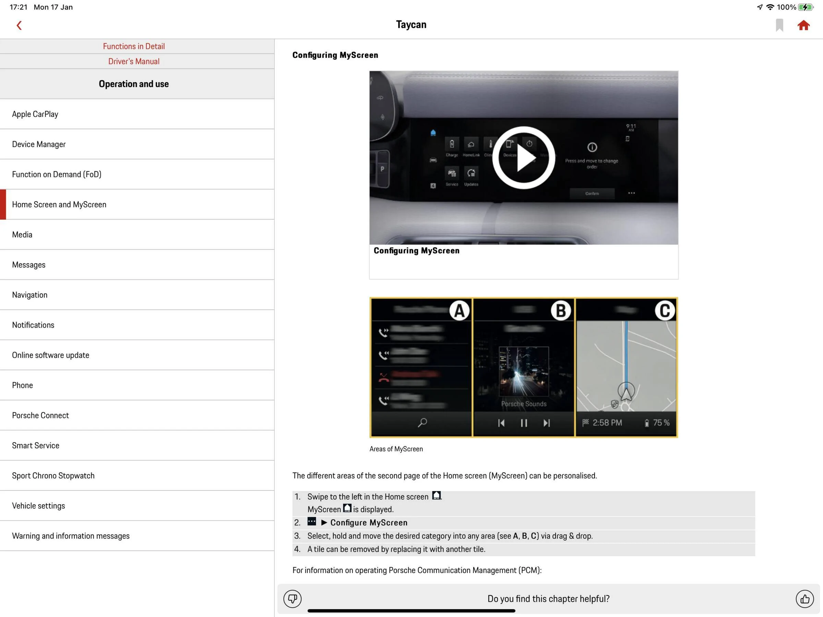The image size is (823, 617).
Task: Click the Mon 17 Jan date
Action: click(x=53, y=7)
